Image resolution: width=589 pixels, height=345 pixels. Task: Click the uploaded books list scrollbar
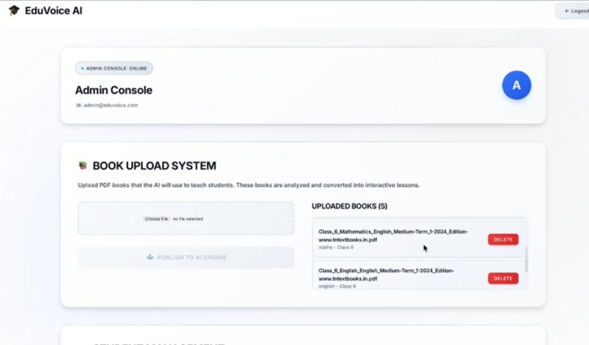point(526,259)
